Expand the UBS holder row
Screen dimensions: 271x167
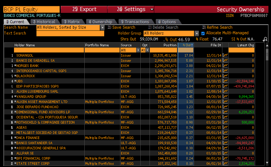coord(15,81)
